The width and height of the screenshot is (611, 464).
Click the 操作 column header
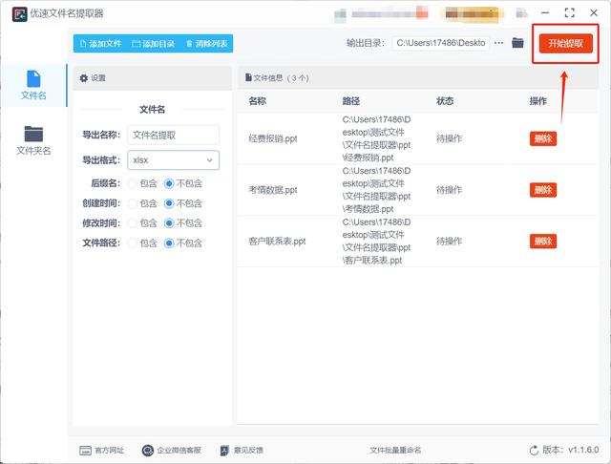click(538, 101)
